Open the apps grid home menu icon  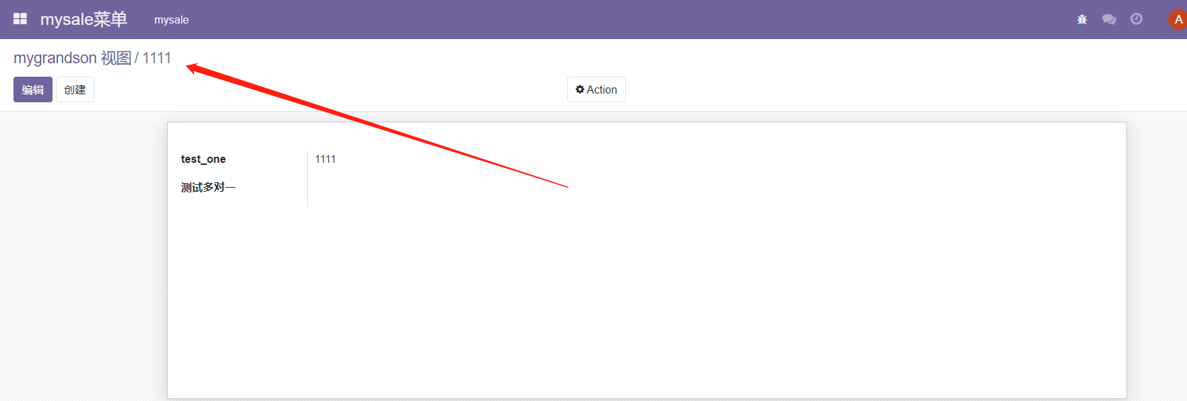tap(20, 19)
